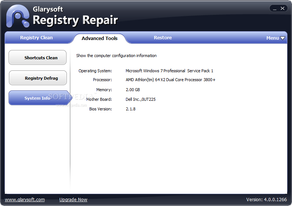
Task: Click the 'Mother Board:' label
Action: [99, 99]
